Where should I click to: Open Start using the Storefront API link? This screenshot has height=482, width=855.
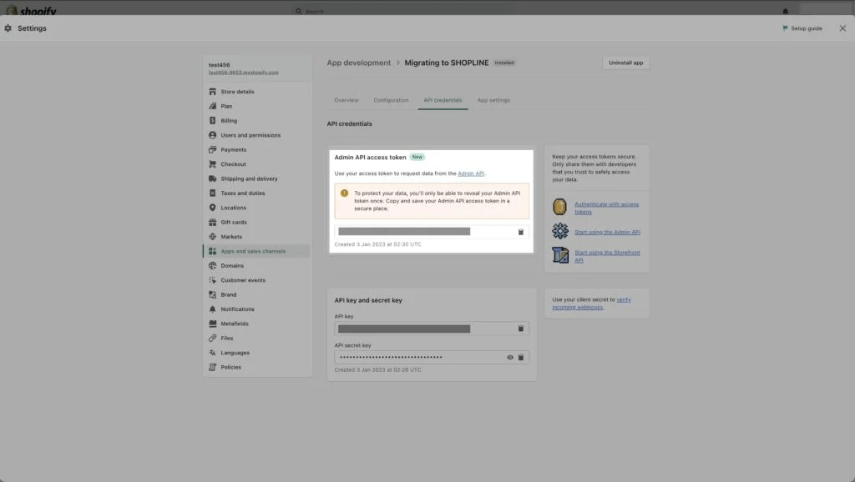click(607, 256)
